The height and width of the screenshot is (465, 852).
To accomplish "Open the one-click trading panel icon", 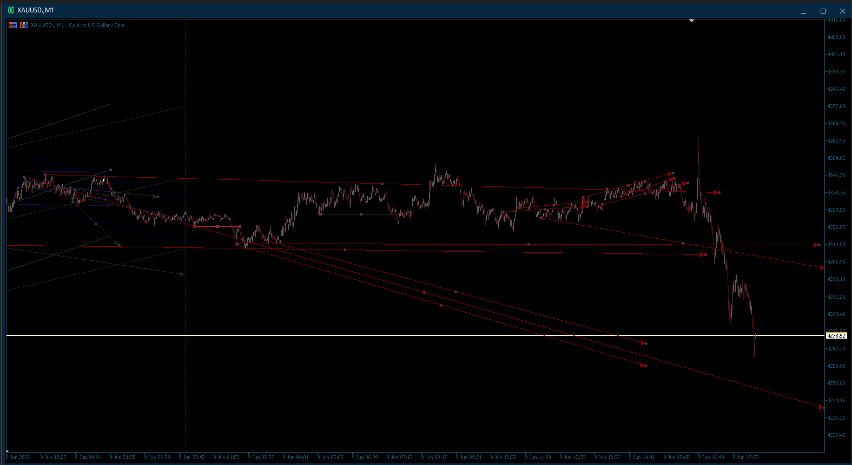I will pos(12,25).
